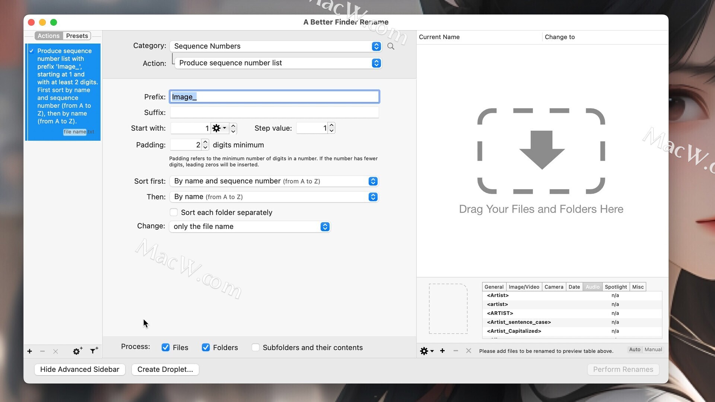This screenshot has width=715, height=402.
Task: Switch preview mode to Manual
Action: [653, 350]
